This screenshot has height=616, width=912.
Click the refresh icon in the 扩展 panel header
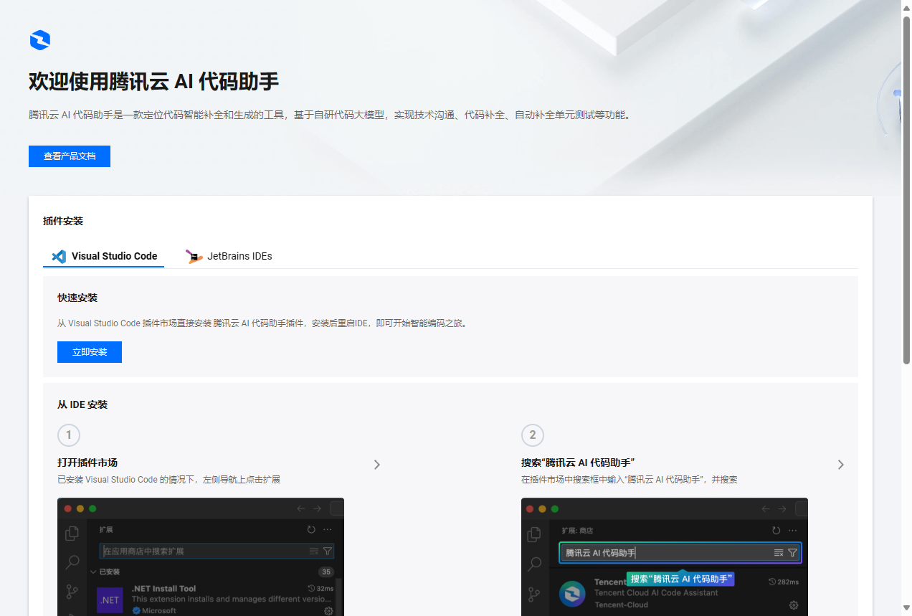coord(310,529)
